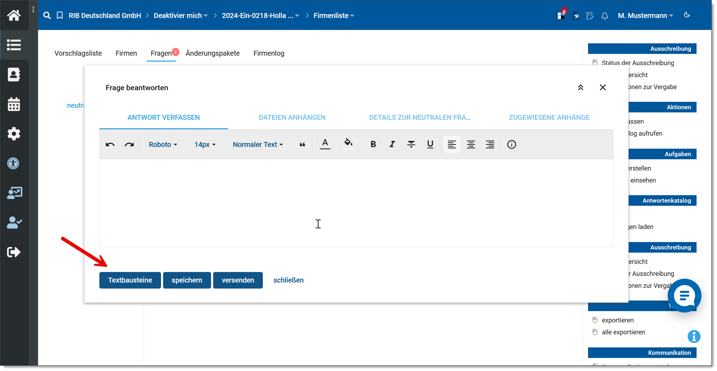Apply strikethrough formatting
The image size is (717, 371).
(x=411, y=144)
